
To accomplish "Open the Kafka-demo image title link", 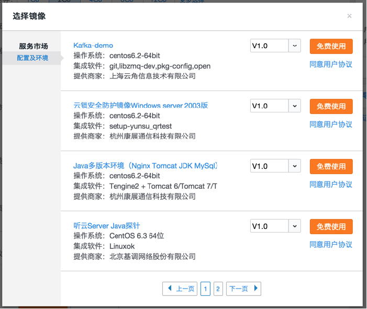I will coord(93,45).
